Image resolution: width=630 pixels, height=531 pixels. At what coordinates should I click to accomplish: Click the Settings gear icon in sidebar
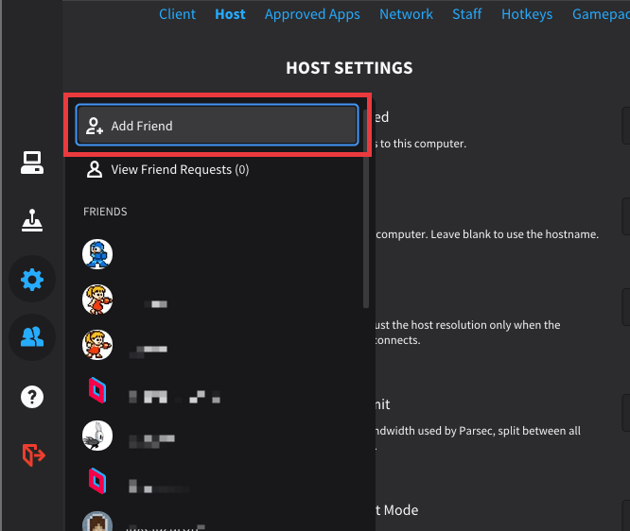pos(32,280)
